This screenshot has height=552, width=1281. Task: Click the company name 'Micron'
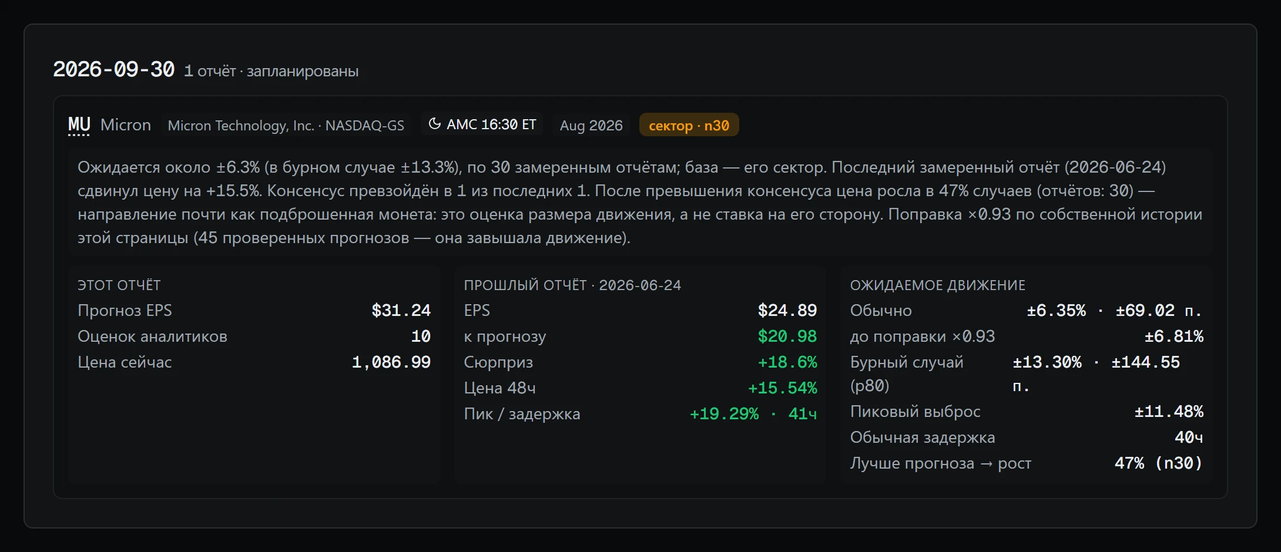pos(126,124)
